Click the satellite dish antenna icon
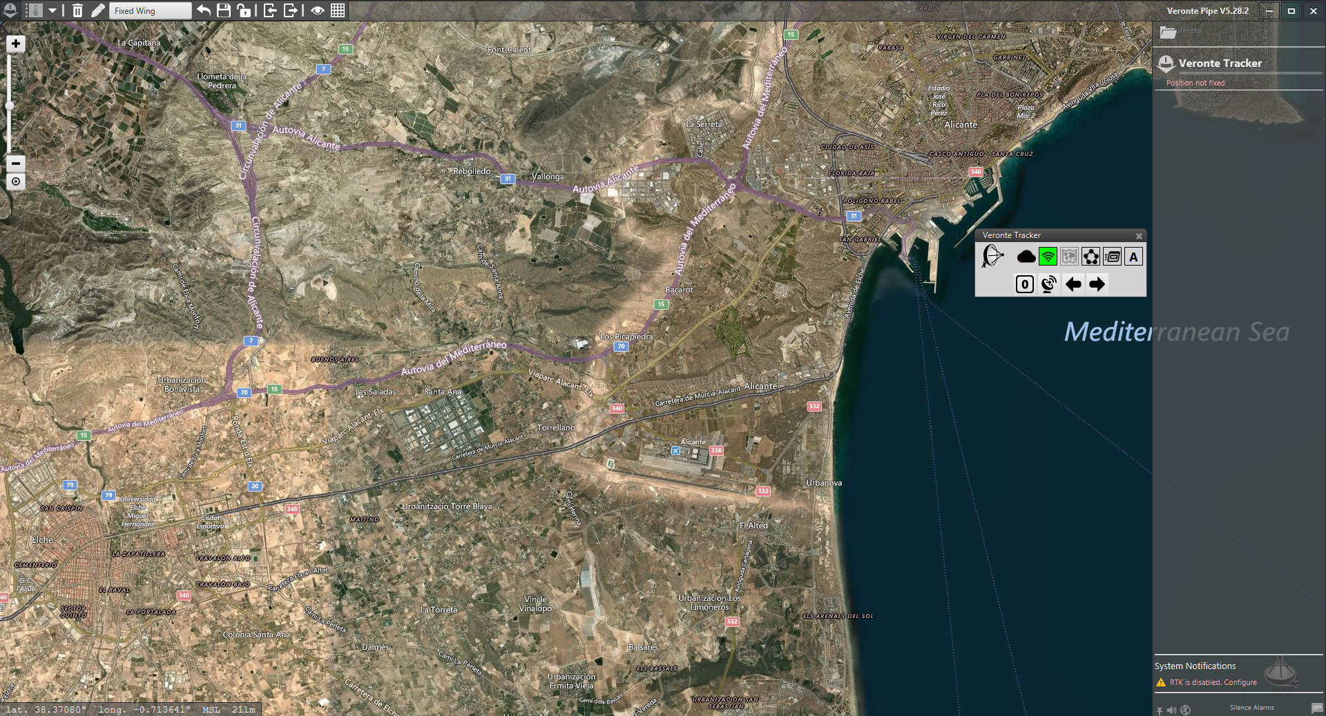This screenshot has height=716, width=1326. click(x=992, y=256)
